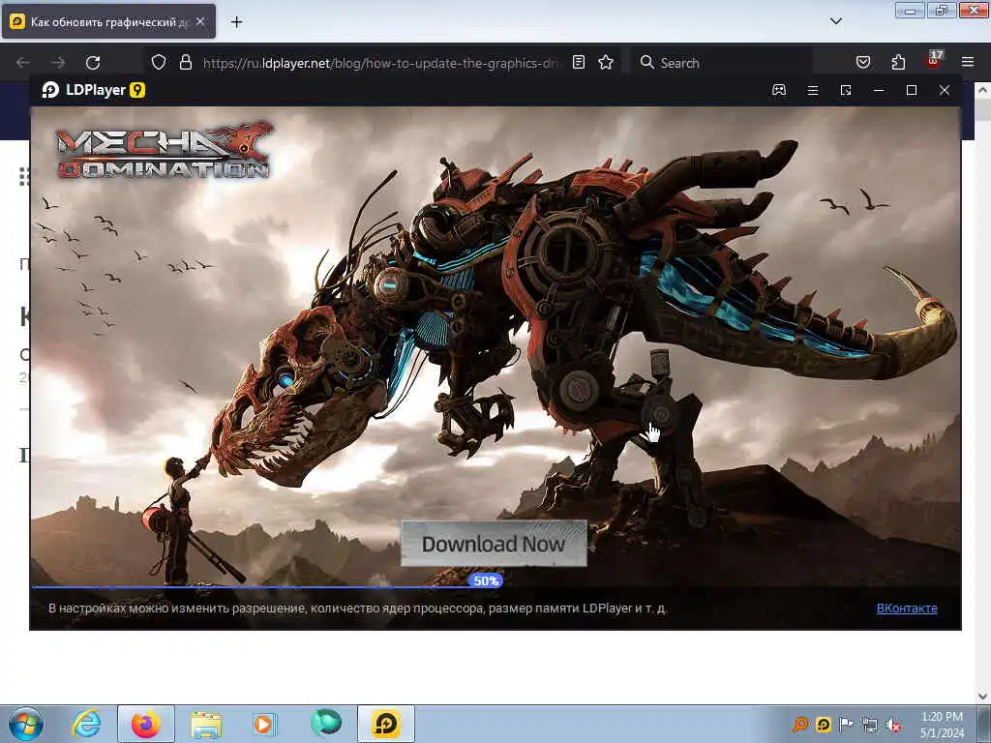Close the Как обновить графический tab
This screenshot has height=743, width=991.
tap(200, 21)
